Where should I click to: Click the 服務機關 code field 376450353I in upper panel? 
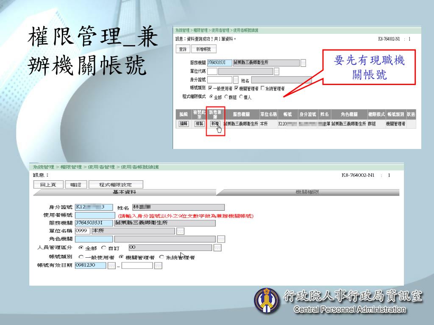(220, 63)
